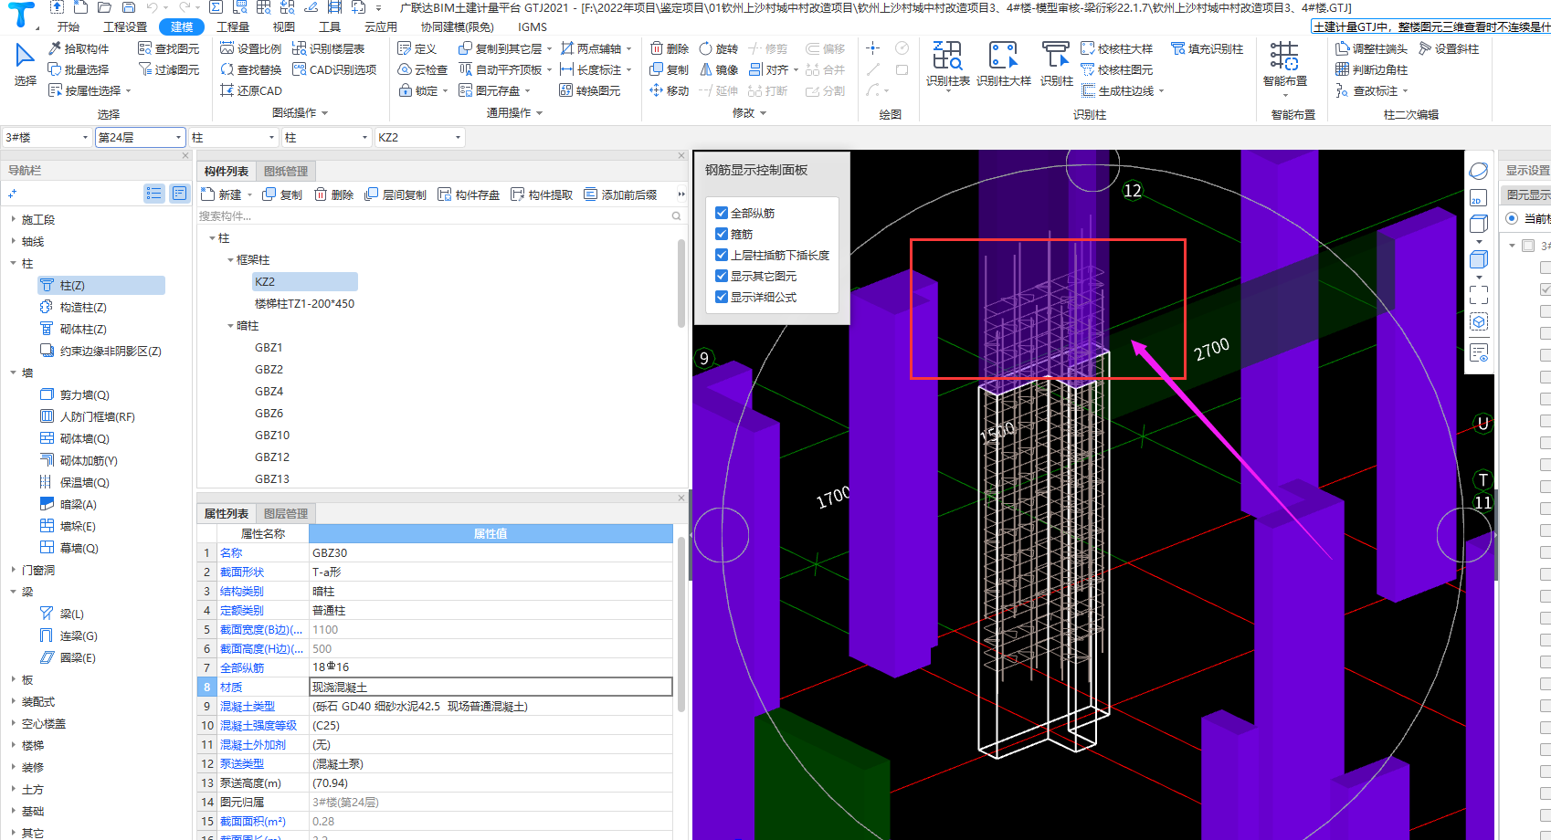Screen dimensions: 1551x840
Task: Toggle 箍筋 checkbox
Action: coord(722,234)
